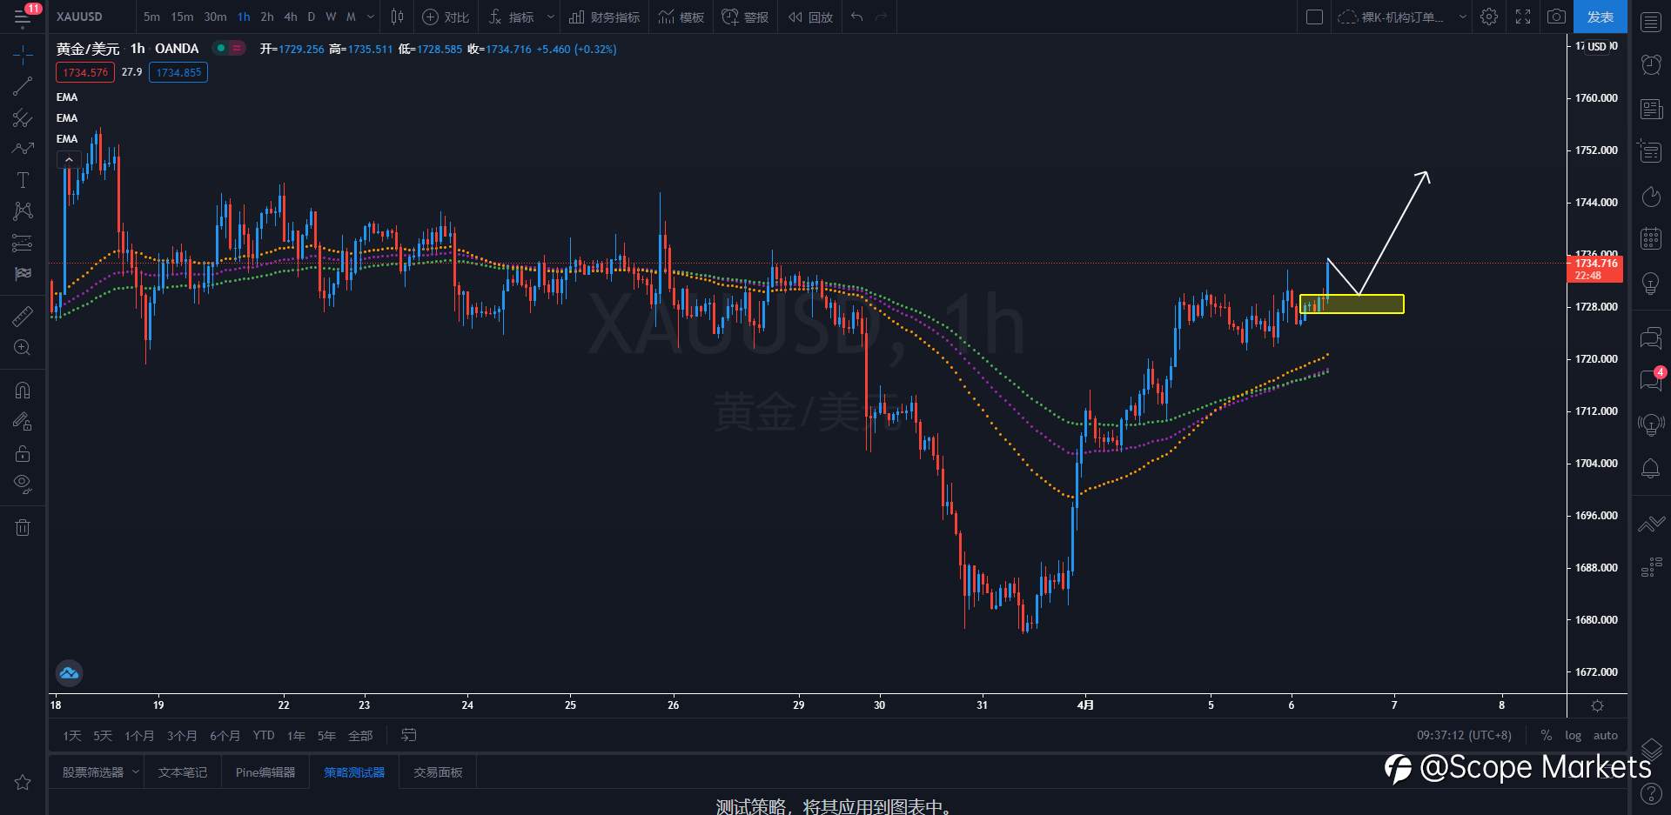Open the 文本笔记 tab
1671x815 pixels.
pyautogui.click(x=183, y=772)
